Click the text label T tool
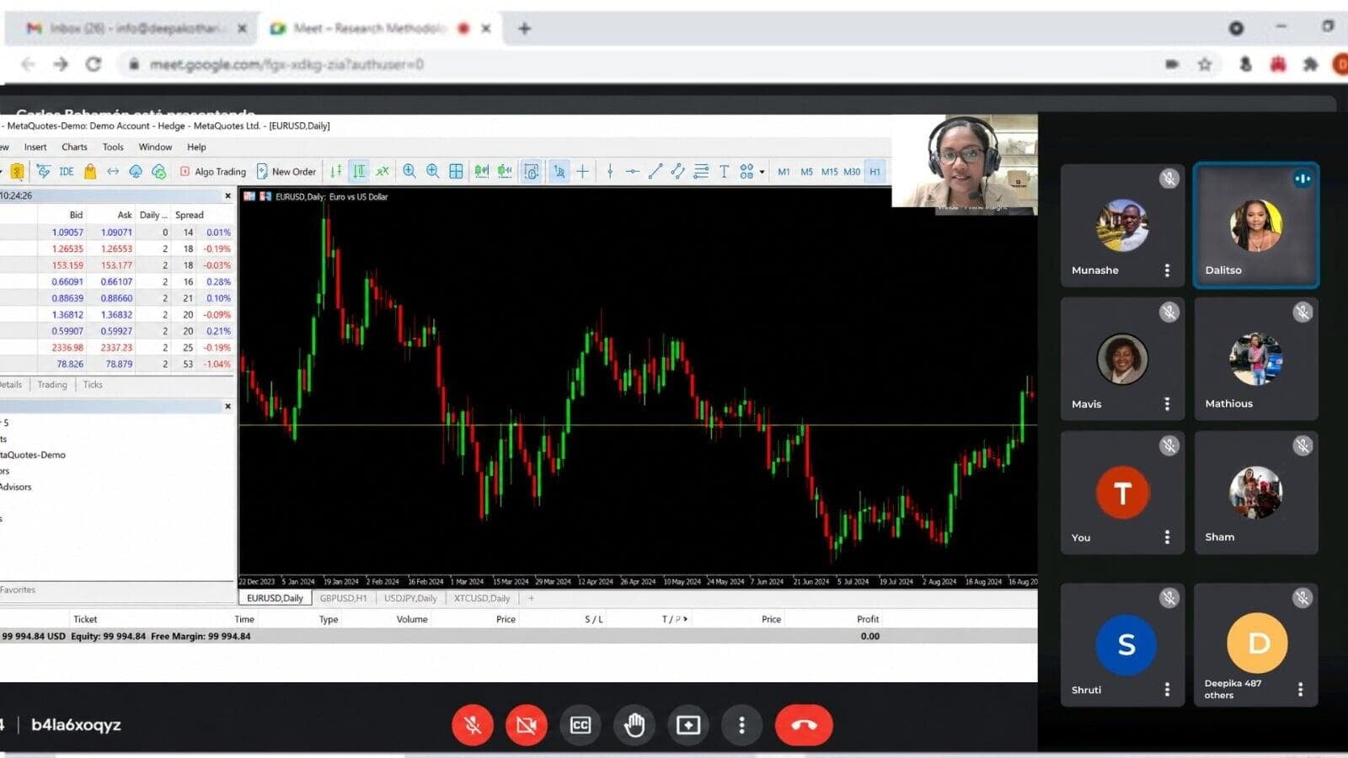Screen dimensions: 1348x758 (x=724, y=171)
